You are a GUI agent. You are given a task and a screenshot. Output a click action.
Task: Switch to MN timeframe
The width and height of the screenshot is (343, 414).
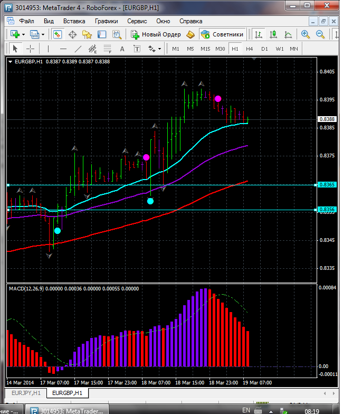click(293, 49)
